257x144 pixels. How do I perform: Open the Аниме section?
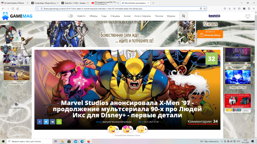click(127, 16)
